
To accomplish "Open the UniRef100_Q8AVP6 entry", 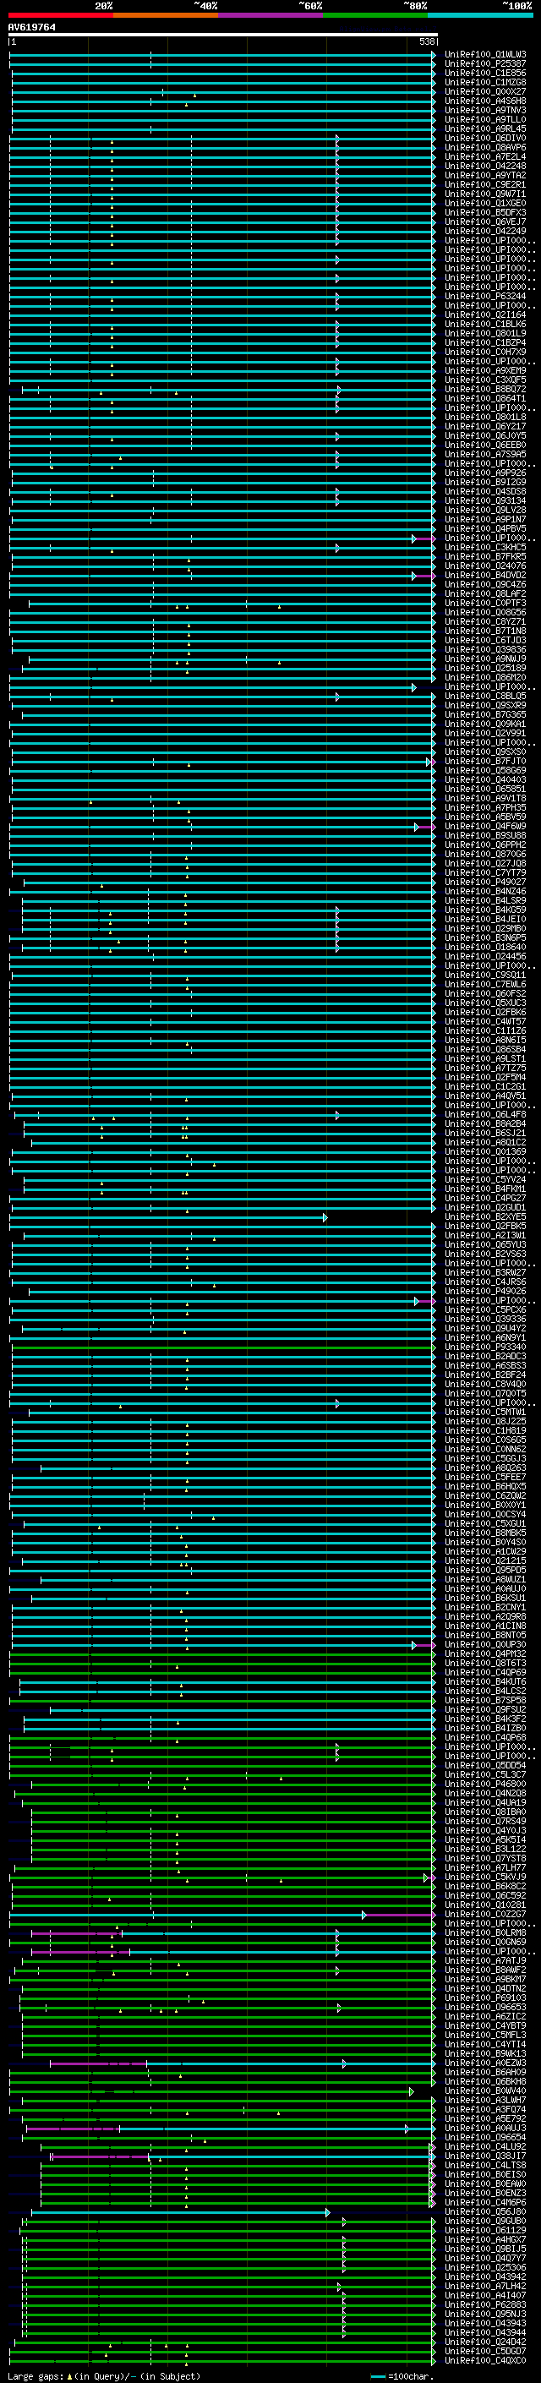I will click(485, 147).
